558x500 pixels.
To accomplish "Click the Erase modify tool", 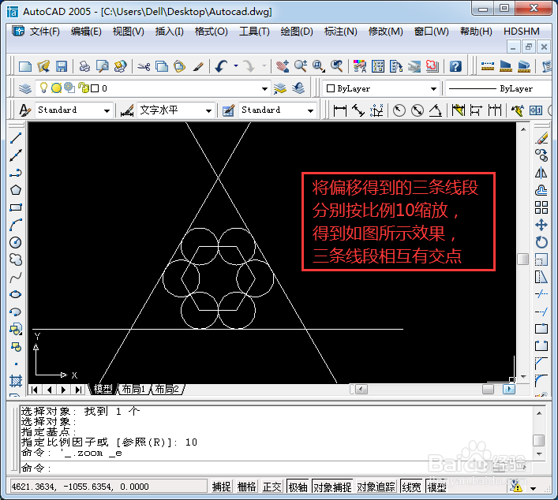I will 541,138.
